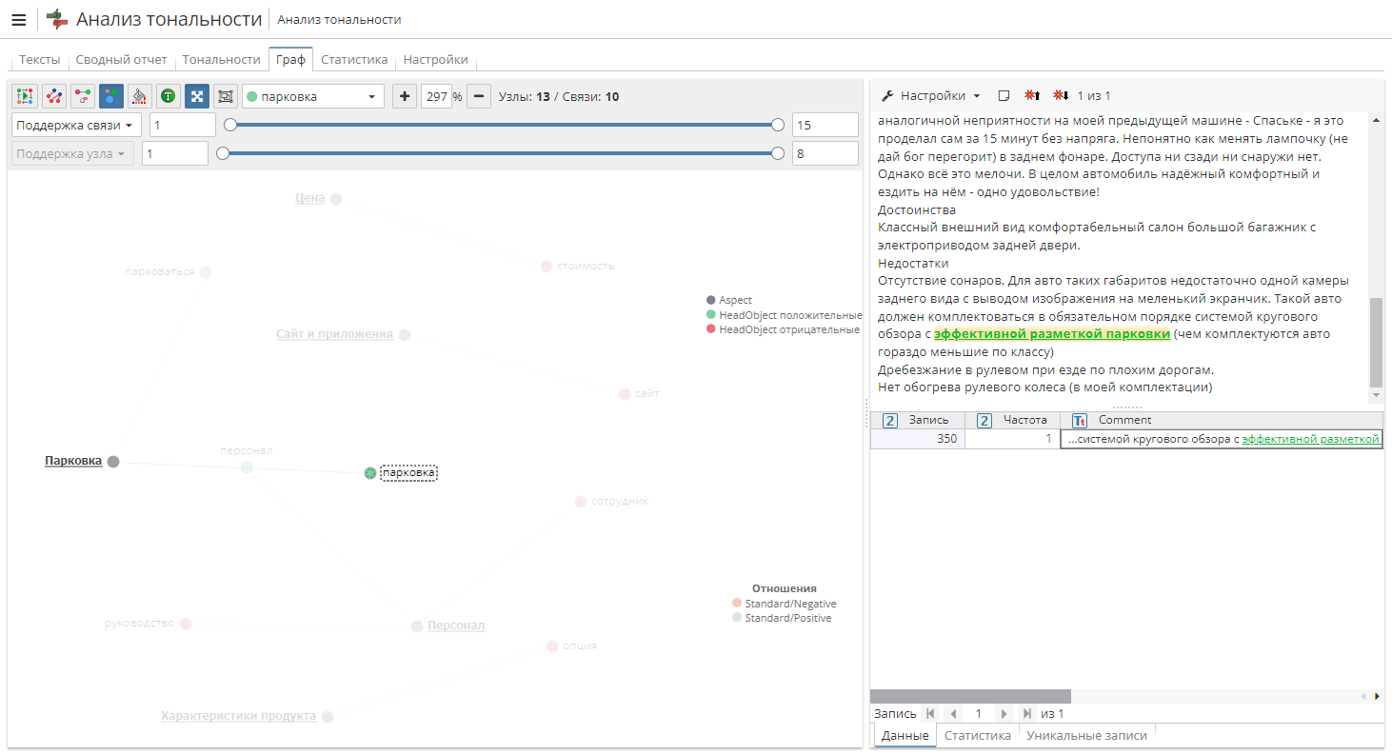Toggle the fit-to-screen expand arrows button
Viewport: 1392px width, 755px height.
point(197,96)
